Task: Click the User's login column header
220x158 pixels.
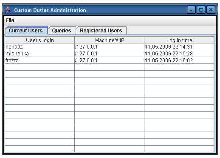Action: pos(40,40)
